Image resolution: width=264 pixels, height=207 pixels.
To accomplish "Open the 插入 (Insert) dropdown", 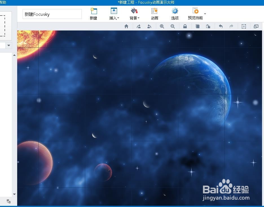I will tap(114, 14).
